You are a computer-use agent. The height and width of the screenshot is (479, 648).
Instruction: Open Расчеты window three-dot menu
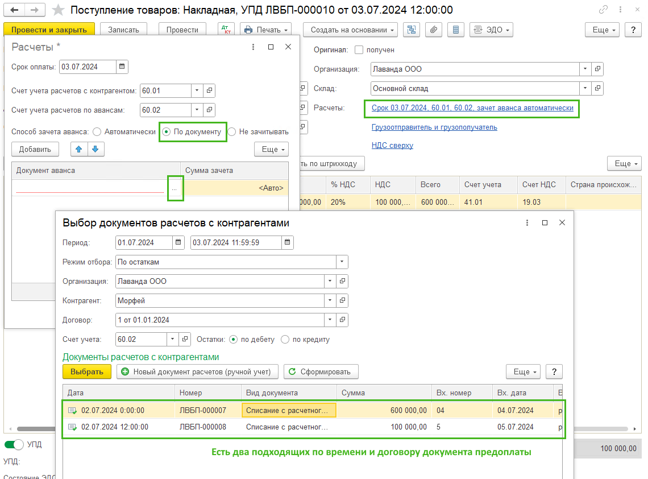pyautogui.click(x=254, y=47)
